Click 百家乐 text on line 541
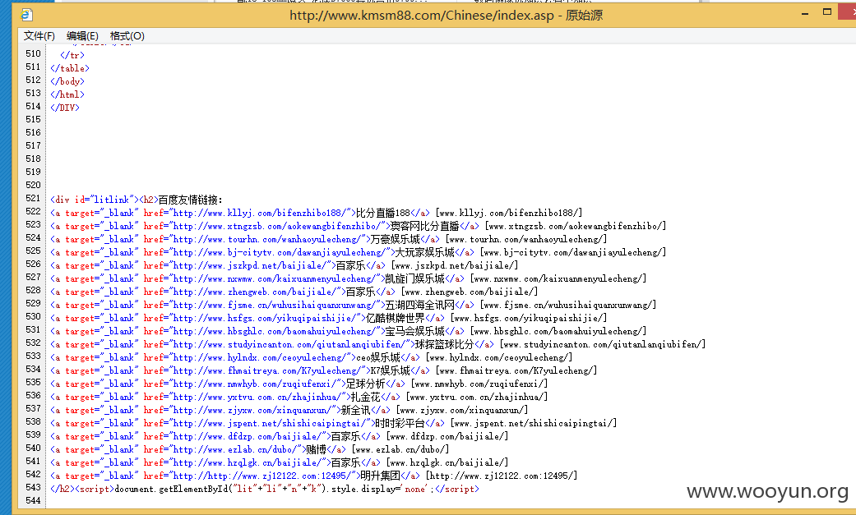Image resolution: width=856 pixels, height=515 pixels. click(345, 462)
